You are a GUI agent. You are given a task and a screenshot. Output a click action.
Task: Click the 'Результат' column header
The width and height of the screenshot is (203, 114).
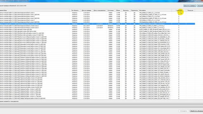(190, 10)
